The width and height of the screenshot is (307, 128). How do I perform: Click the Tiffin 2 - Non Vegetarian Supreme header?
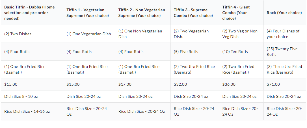142,13
